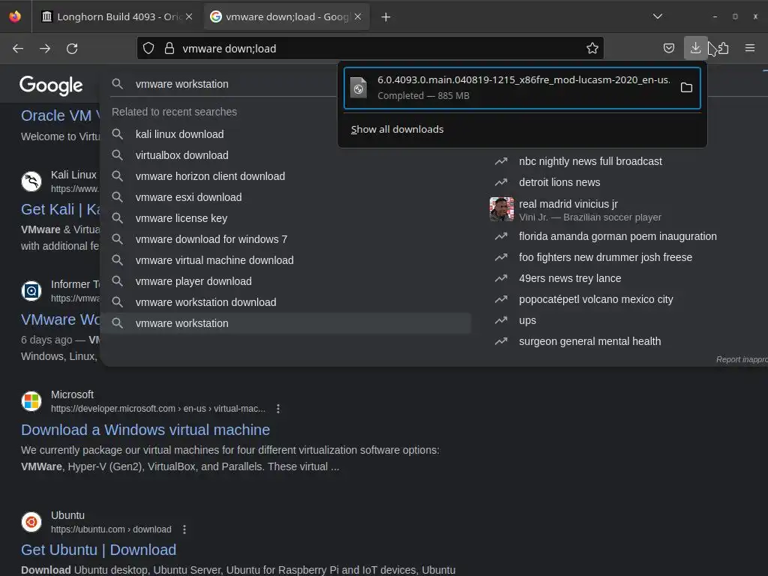
Task: Go forward using the browser forward arrow
Action: [x=45, y=49]
